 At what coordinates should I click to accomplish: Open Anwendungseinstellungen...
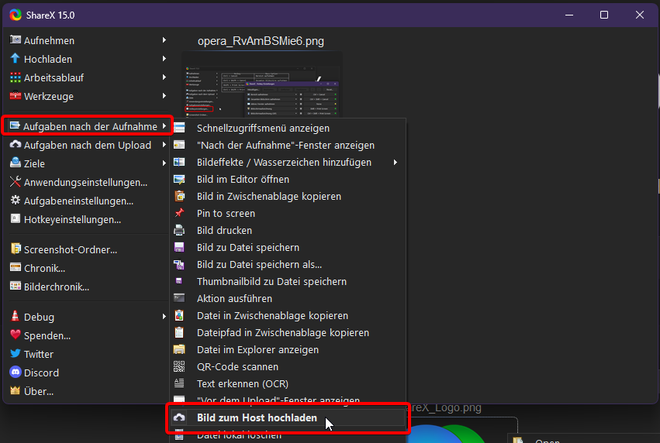click(x=85, y=182)
